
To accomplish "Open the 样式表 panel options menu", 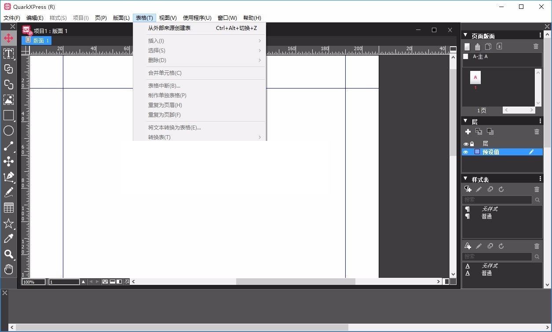I will tap(541, 179).
